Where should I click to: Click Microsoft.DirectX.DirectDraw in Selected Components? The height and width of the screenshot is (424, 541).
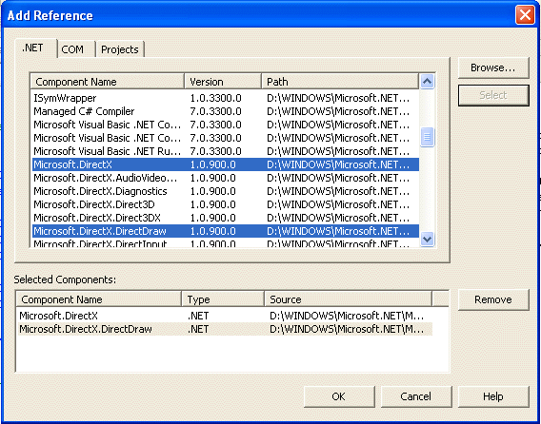[x=225, y=329]
